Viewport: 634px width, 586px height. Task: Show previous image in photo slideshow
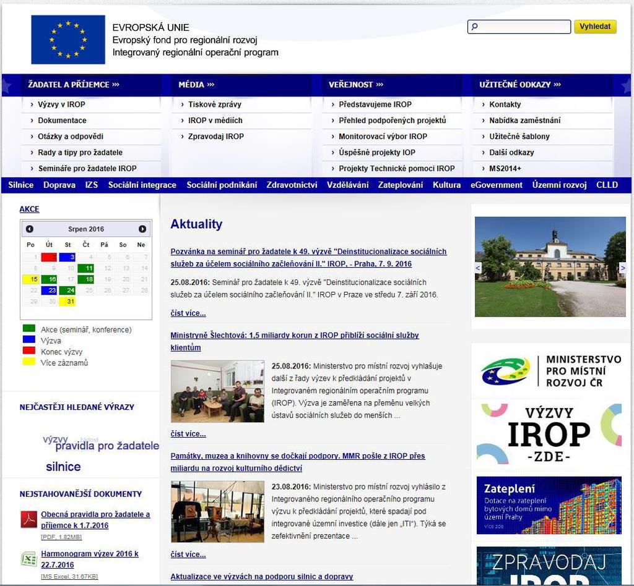coord(478,268)
